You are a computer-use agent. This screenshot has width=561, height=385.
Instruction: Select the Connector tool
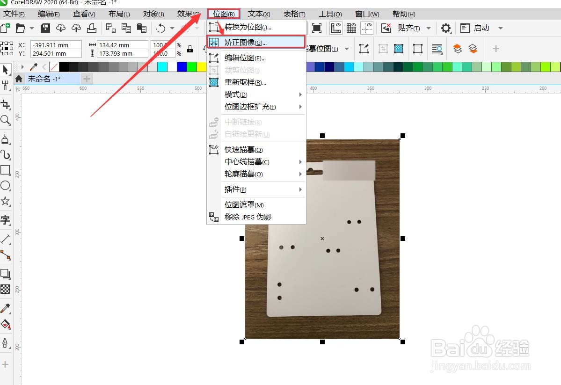click(x=5, y=255)
